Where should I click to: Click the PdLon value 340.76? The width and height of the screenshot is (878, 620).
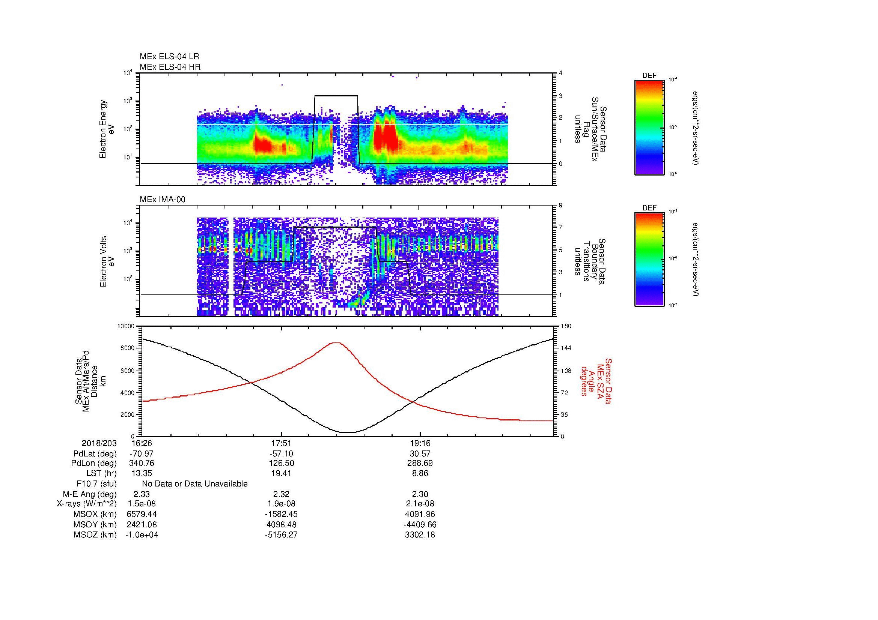[x=142, y=463]
